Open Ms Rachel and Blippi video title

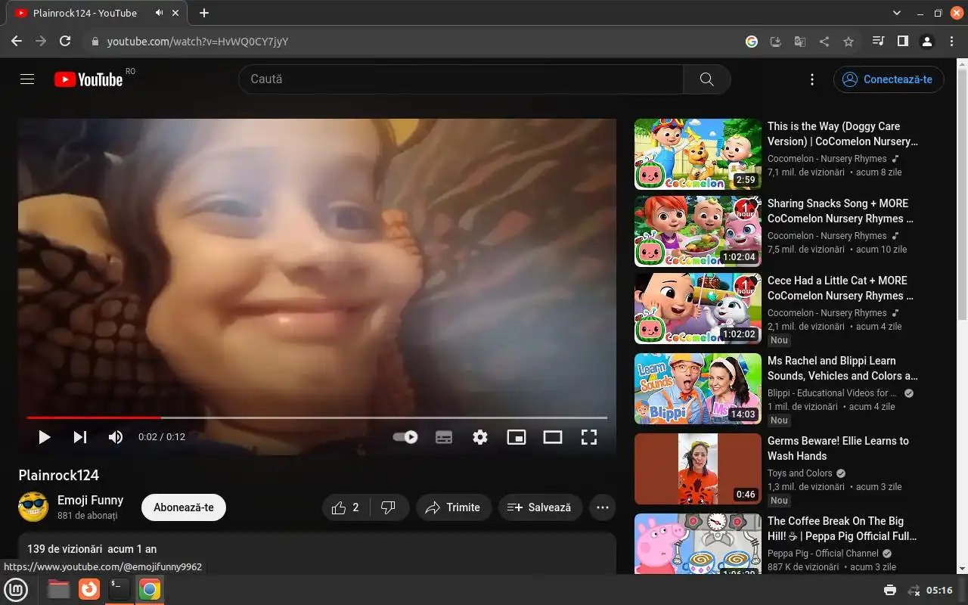pos(842,368)
